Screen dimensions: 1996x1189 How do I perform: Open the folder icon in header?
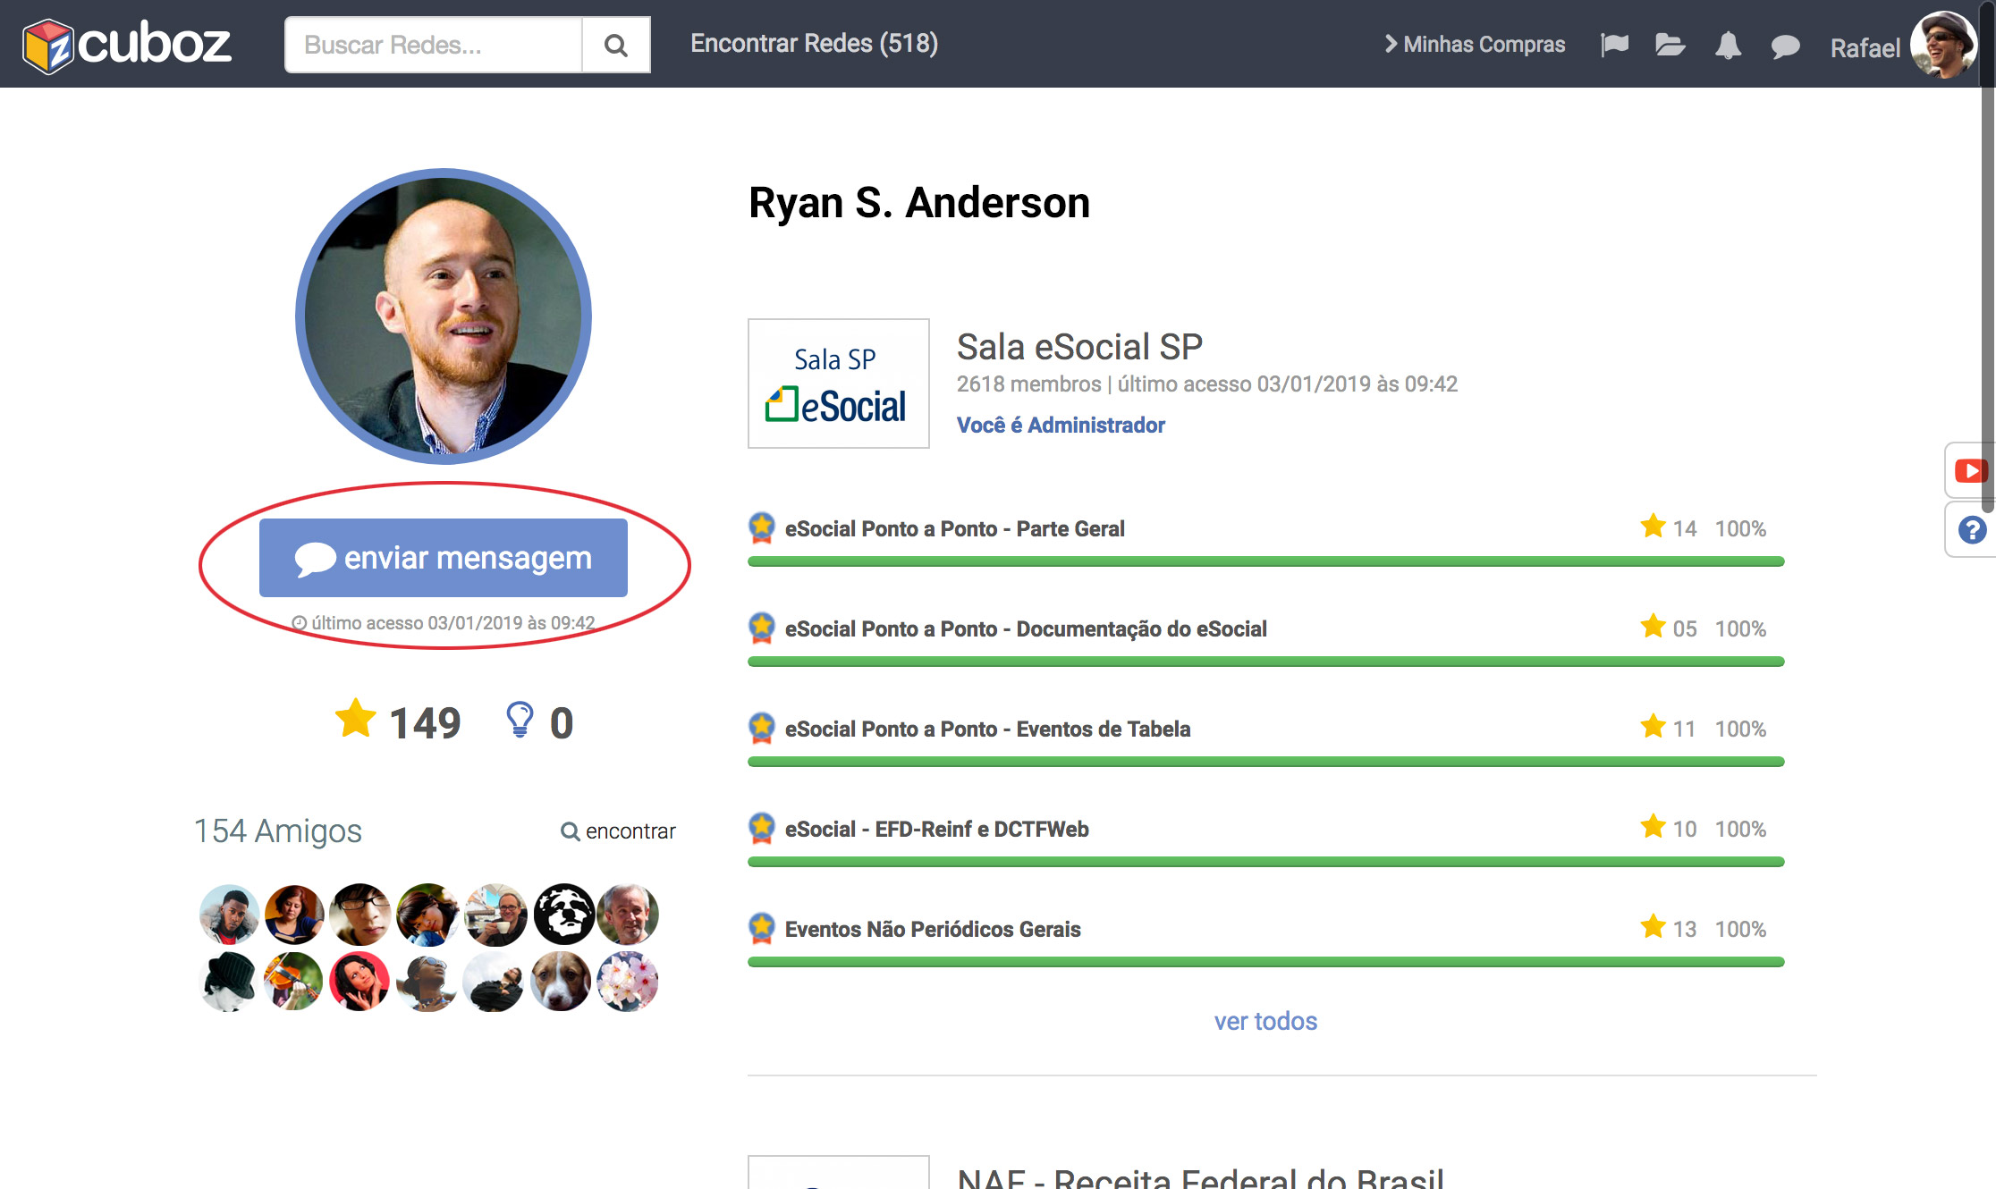point(1670,45)
